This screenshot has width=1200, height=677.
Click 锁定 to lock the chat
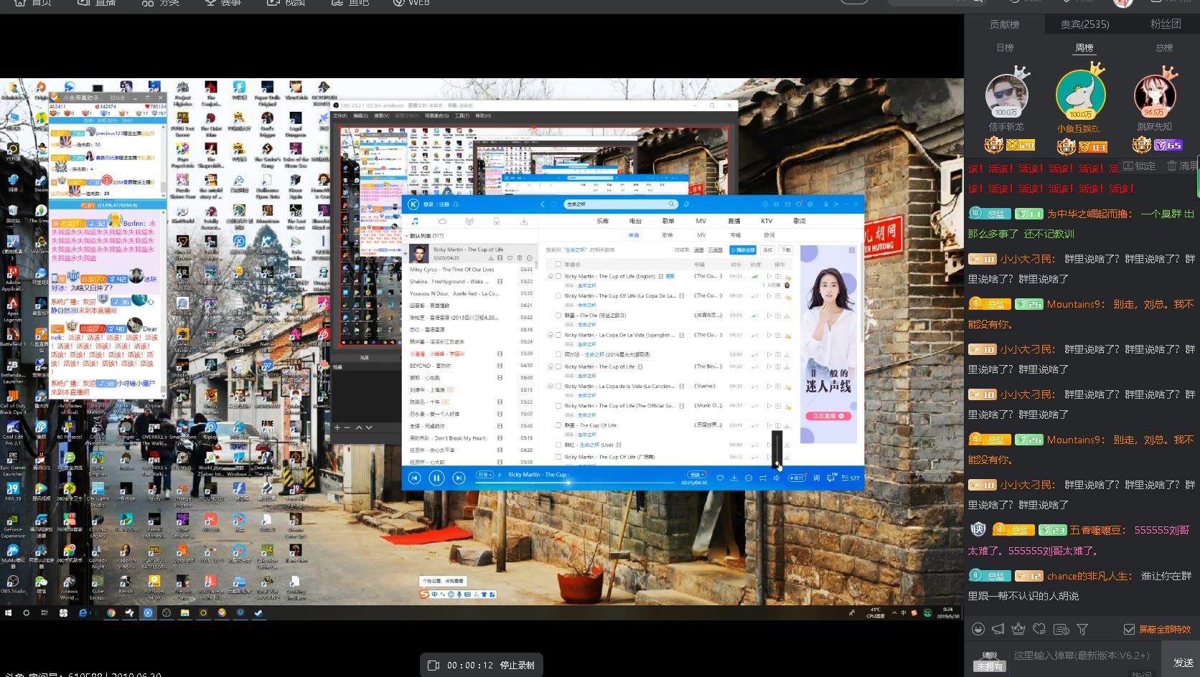(1139, 166)
